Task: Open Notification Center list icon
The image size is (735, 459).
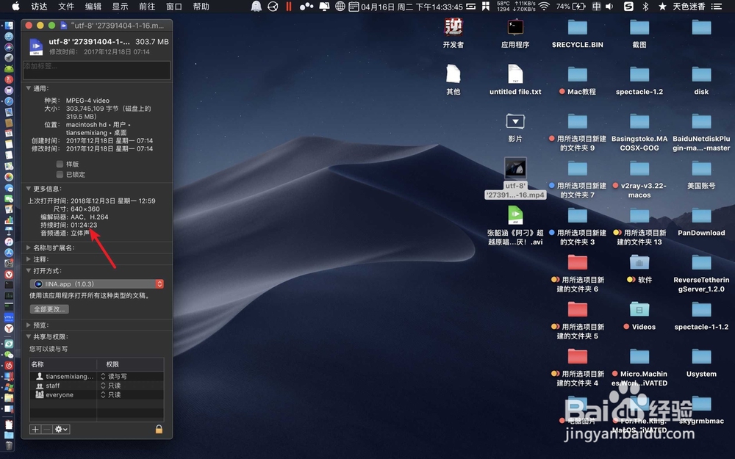Action: 716,6
